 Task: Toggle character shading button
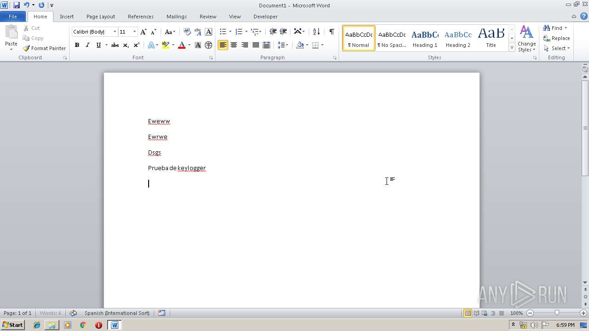click(x=198, y=45)
